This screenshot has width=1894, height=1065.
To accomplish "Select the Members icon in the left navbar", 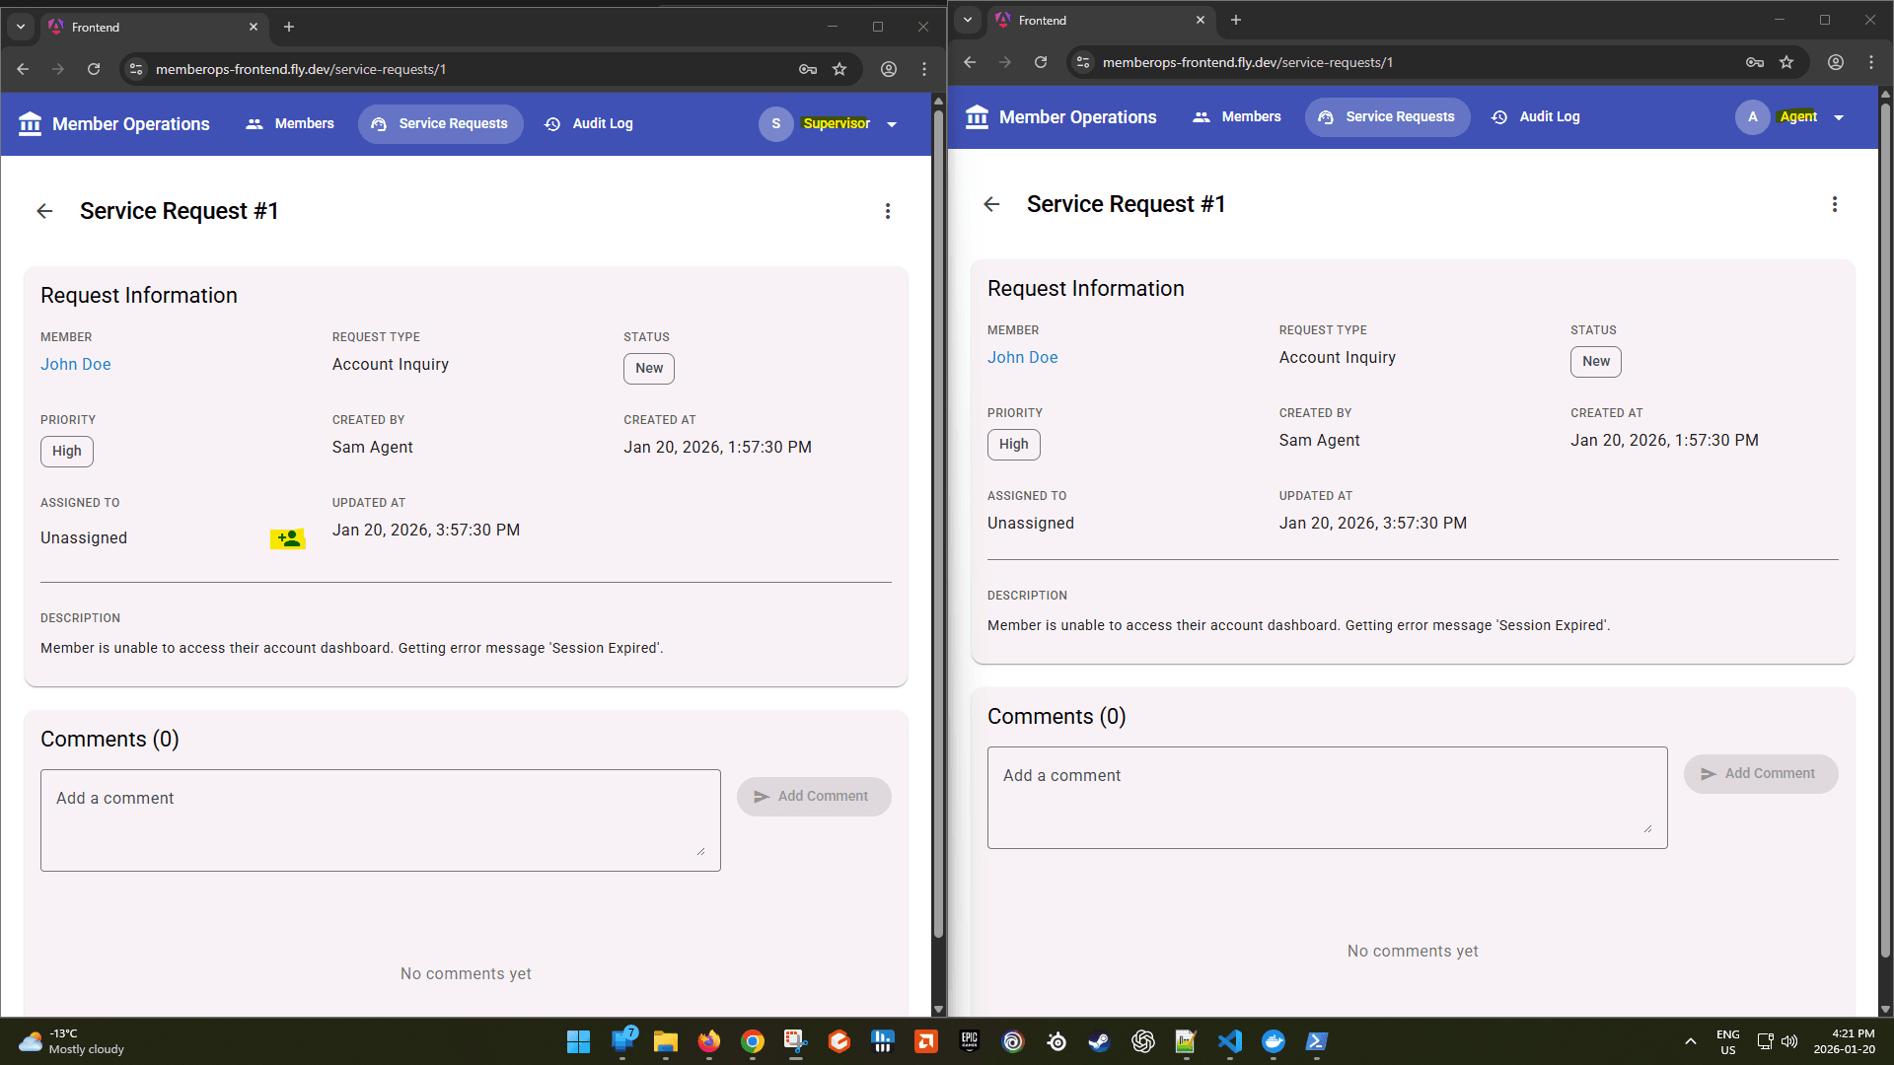I will pos(255,123).
